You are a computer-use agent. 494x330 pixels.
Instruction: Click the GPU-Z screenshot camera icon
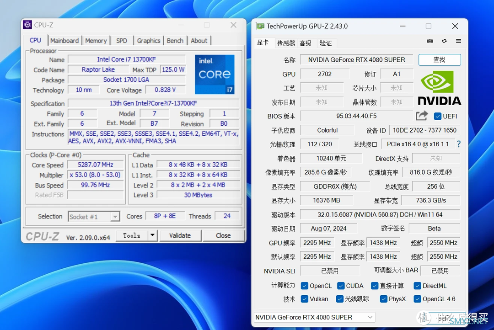(430, 41)
